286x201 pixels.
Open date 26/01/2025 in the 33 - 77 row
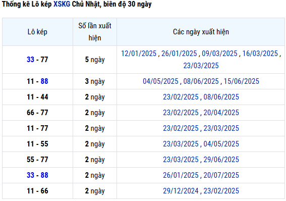coord(179,54)
